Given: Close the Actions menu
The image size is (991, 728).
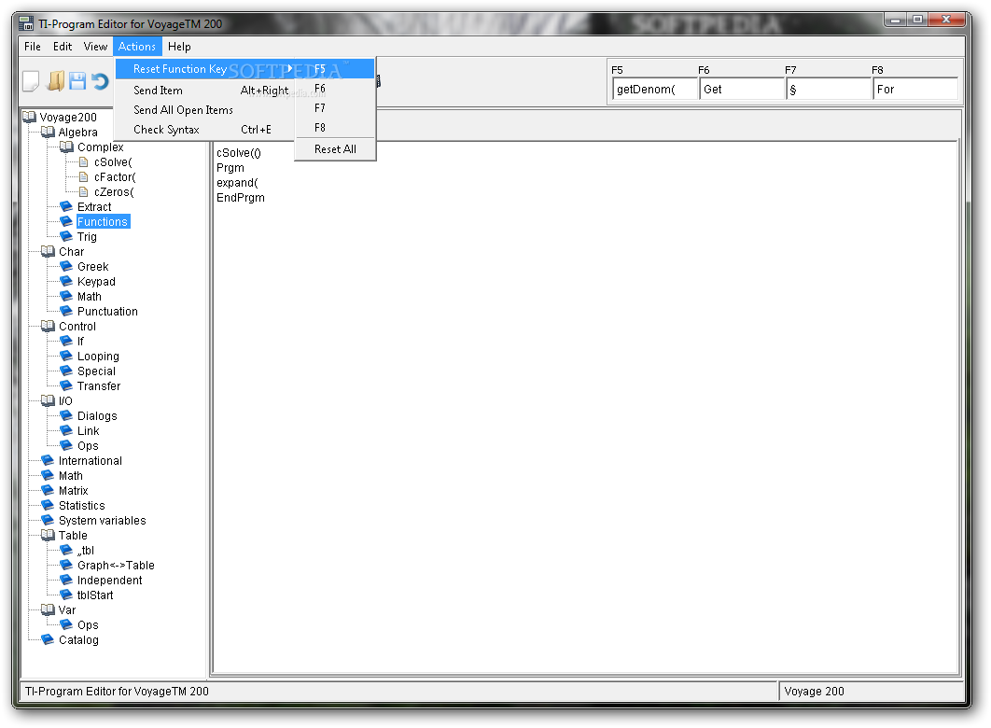Looking at the screenshot, I should coord(137,46).
